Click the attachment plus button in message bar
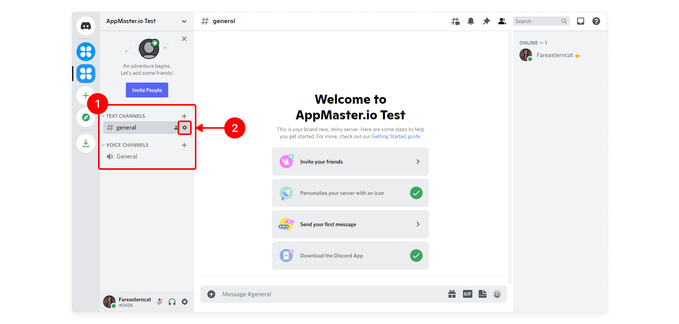The image size is (679, 324). [211, 294]
